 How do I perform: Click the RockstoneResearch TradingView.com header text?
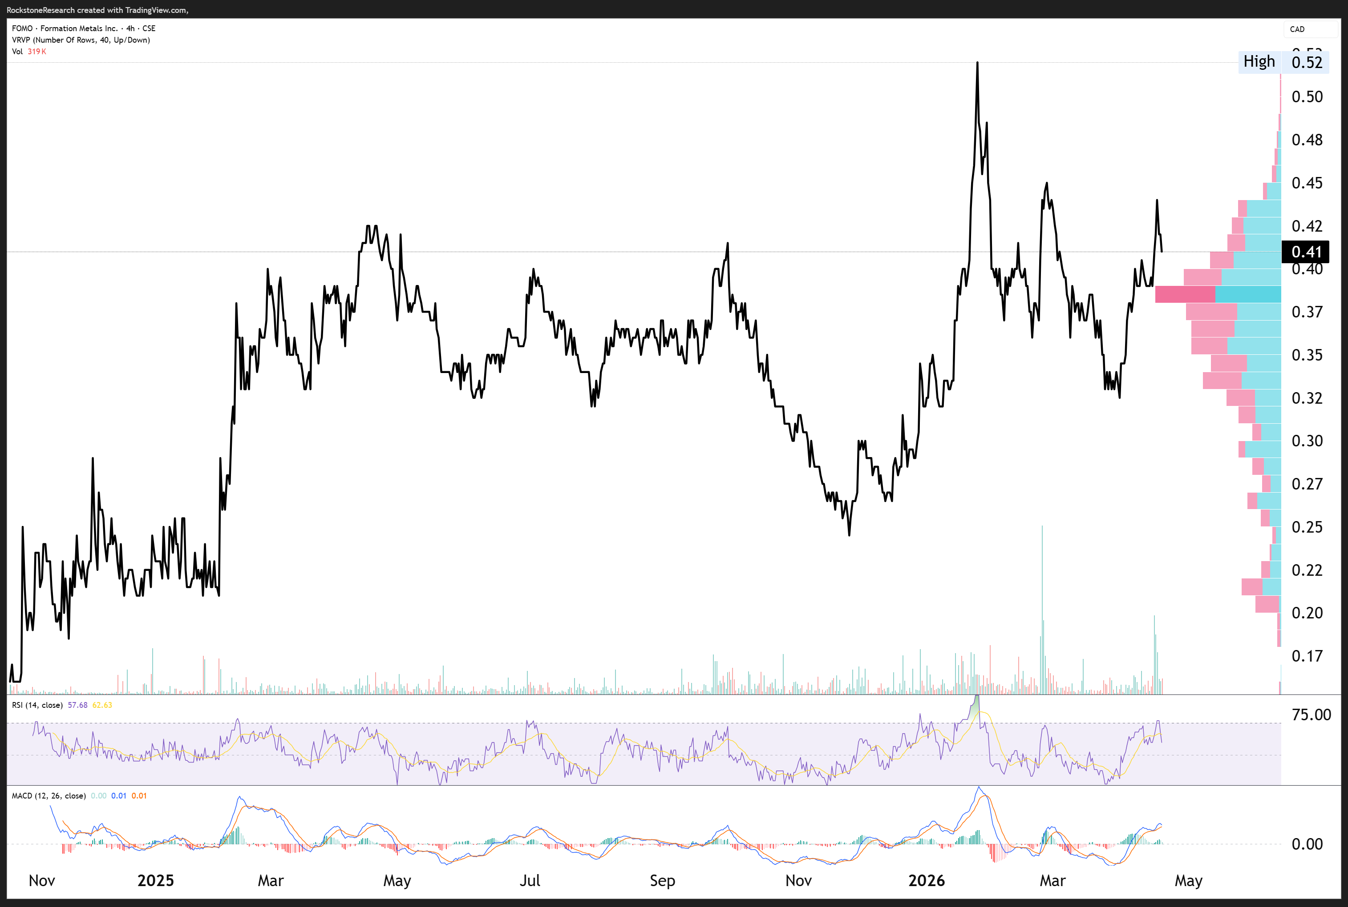(x=97, y=10)
